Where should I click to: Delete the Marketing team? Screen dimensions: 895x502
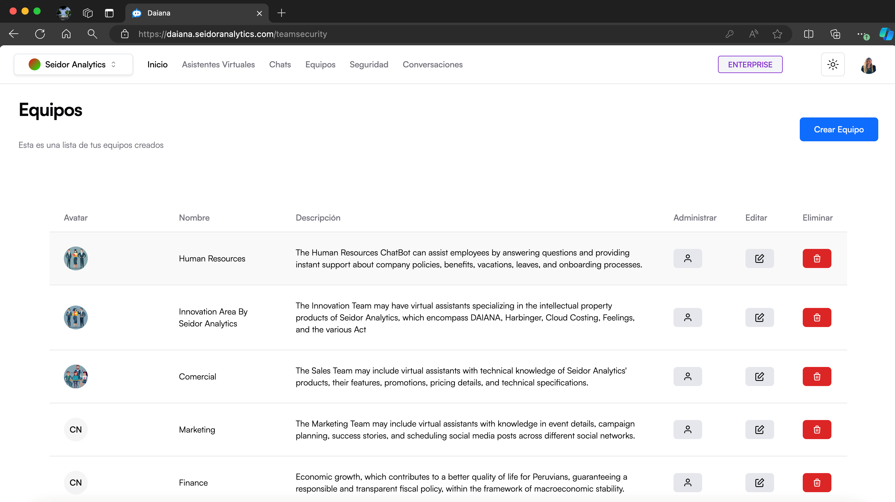click(x=816, y=430)
